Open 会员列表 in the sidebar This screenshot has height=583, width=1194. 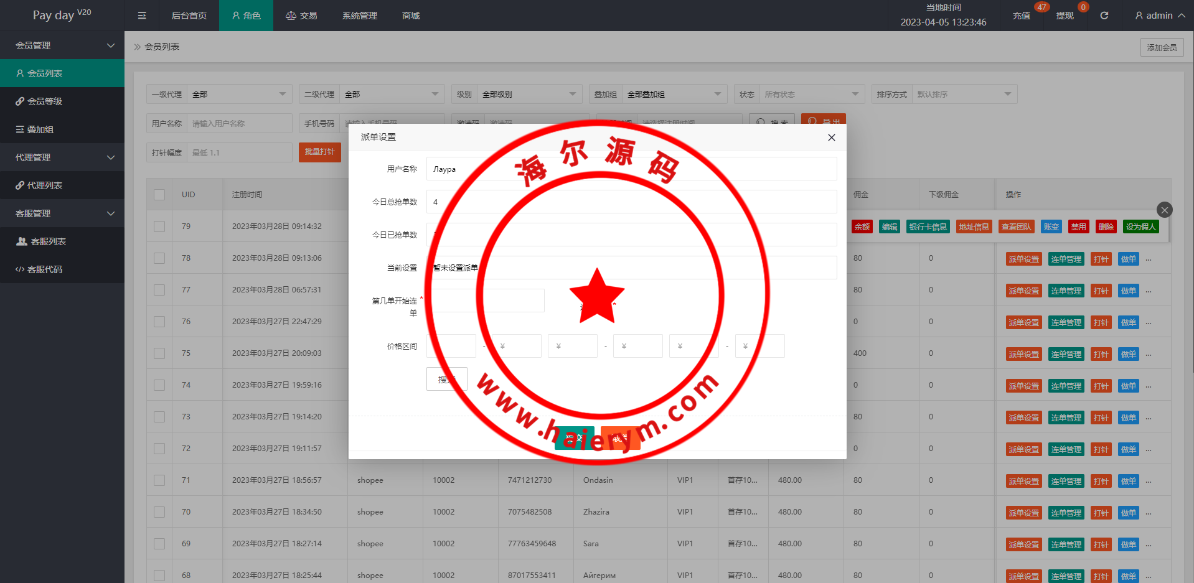[62, 73]
